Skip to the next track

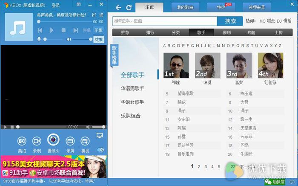pos(75,30)
